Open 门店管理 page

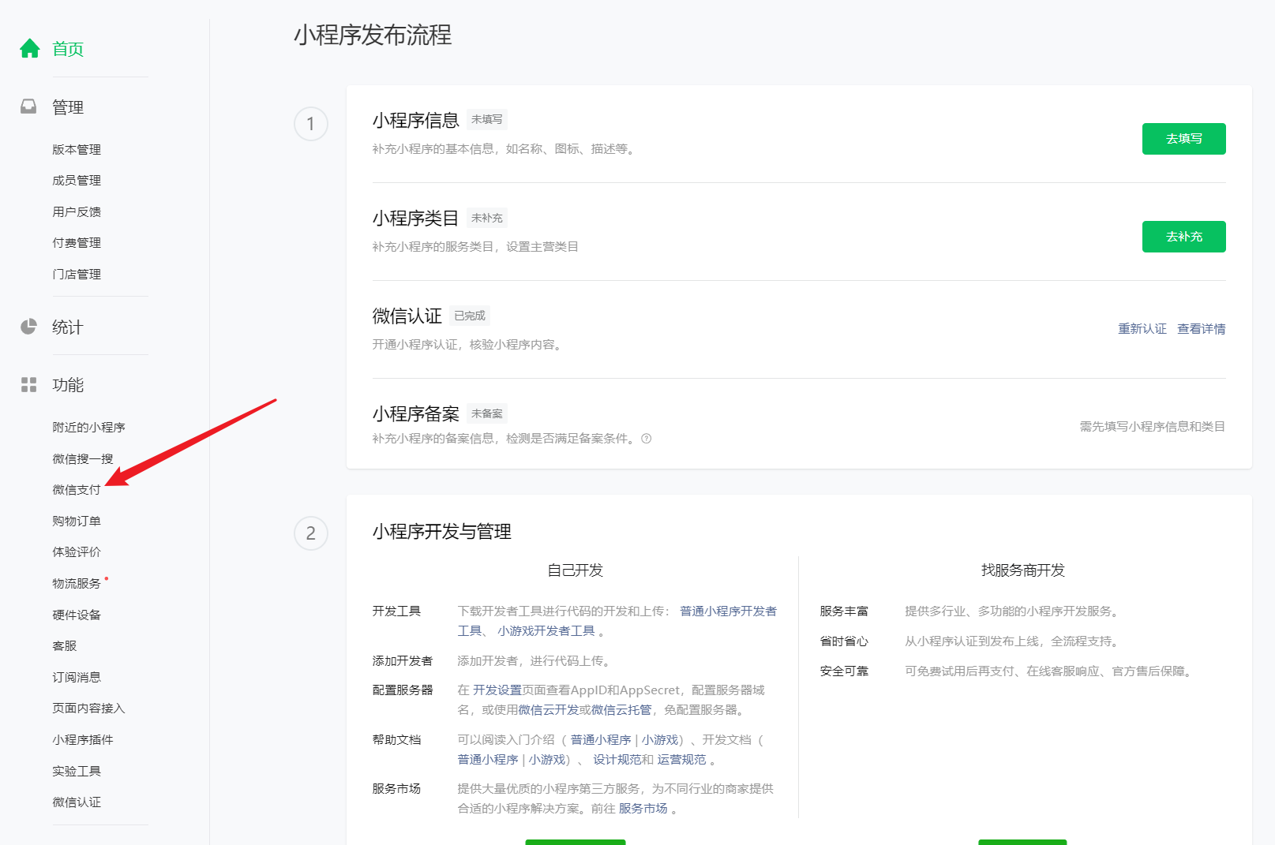[77, 275]
